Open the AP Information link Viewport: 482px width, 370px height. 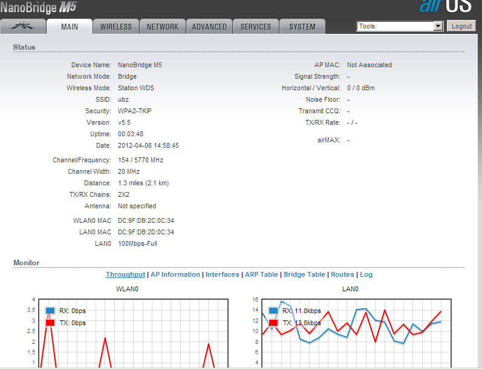[x=175, y=274]
